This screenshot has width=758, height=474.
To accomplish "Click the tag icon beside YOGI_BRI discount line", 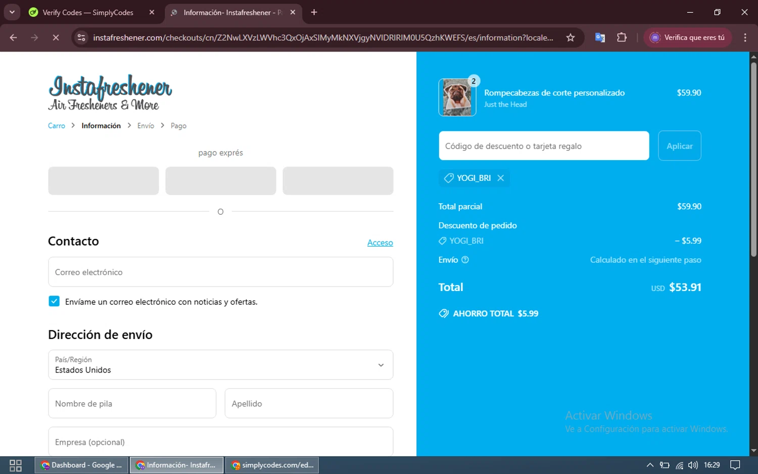I will tap(443, 241).
